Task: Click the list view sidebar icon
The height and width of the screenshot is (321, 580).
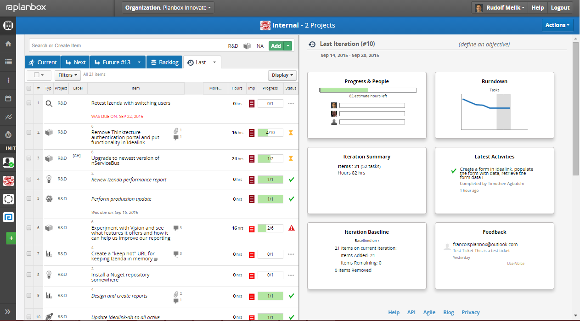Action: 8,62
